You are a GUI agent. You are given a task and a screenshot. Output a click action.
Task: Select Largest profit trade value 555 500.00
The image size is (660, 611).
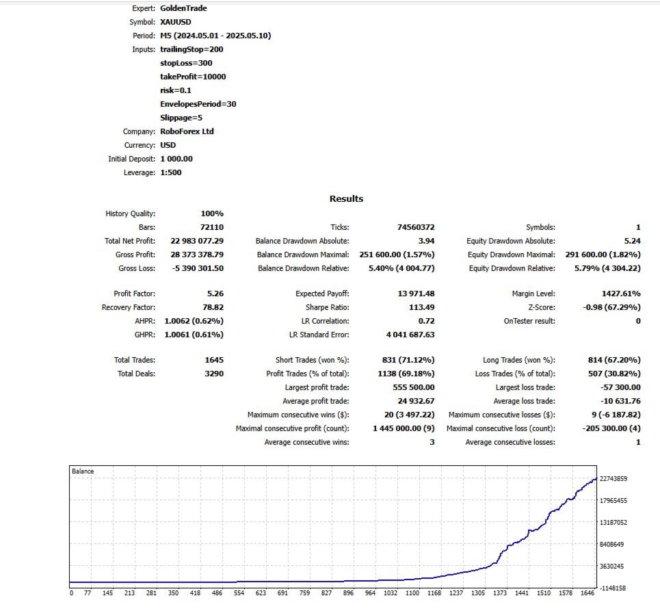(414, 387)
